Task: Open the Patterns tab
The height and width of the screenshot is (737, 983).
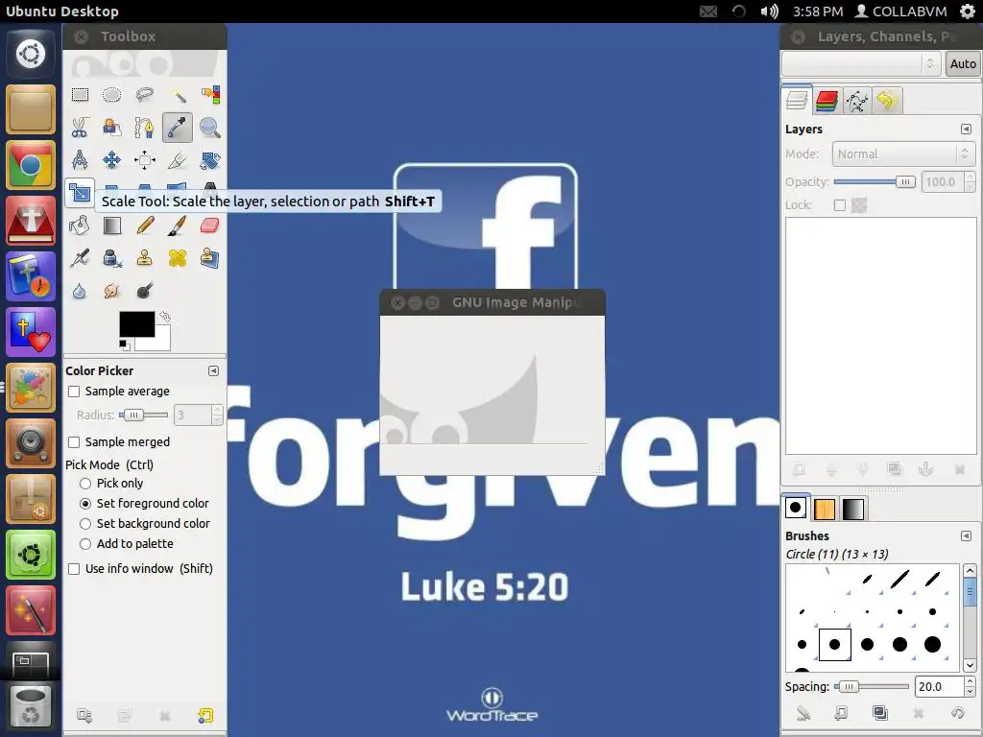Action: tap(825, 509)
